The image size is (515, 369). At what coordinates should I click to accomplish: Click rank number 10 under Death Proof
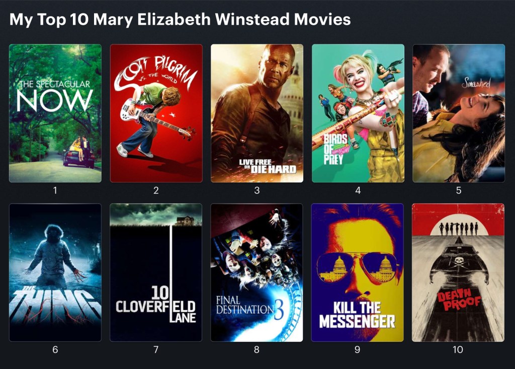(x=458, y=349)
